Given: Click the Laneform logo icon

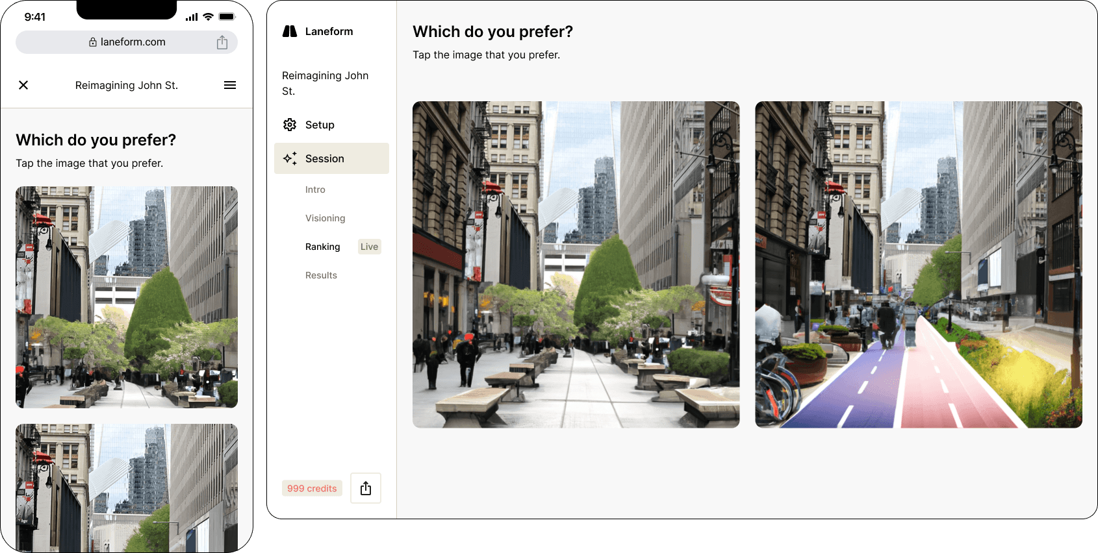Looking at the screenshot, I should pos(290,31).
